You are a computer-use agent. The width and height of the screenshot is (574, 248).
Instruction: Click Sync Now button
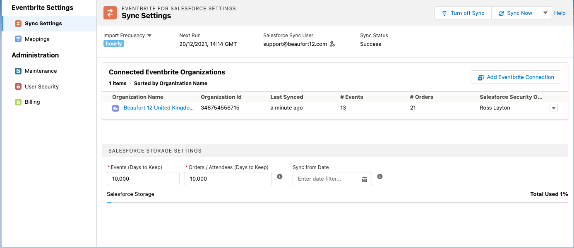click(515, 13)
